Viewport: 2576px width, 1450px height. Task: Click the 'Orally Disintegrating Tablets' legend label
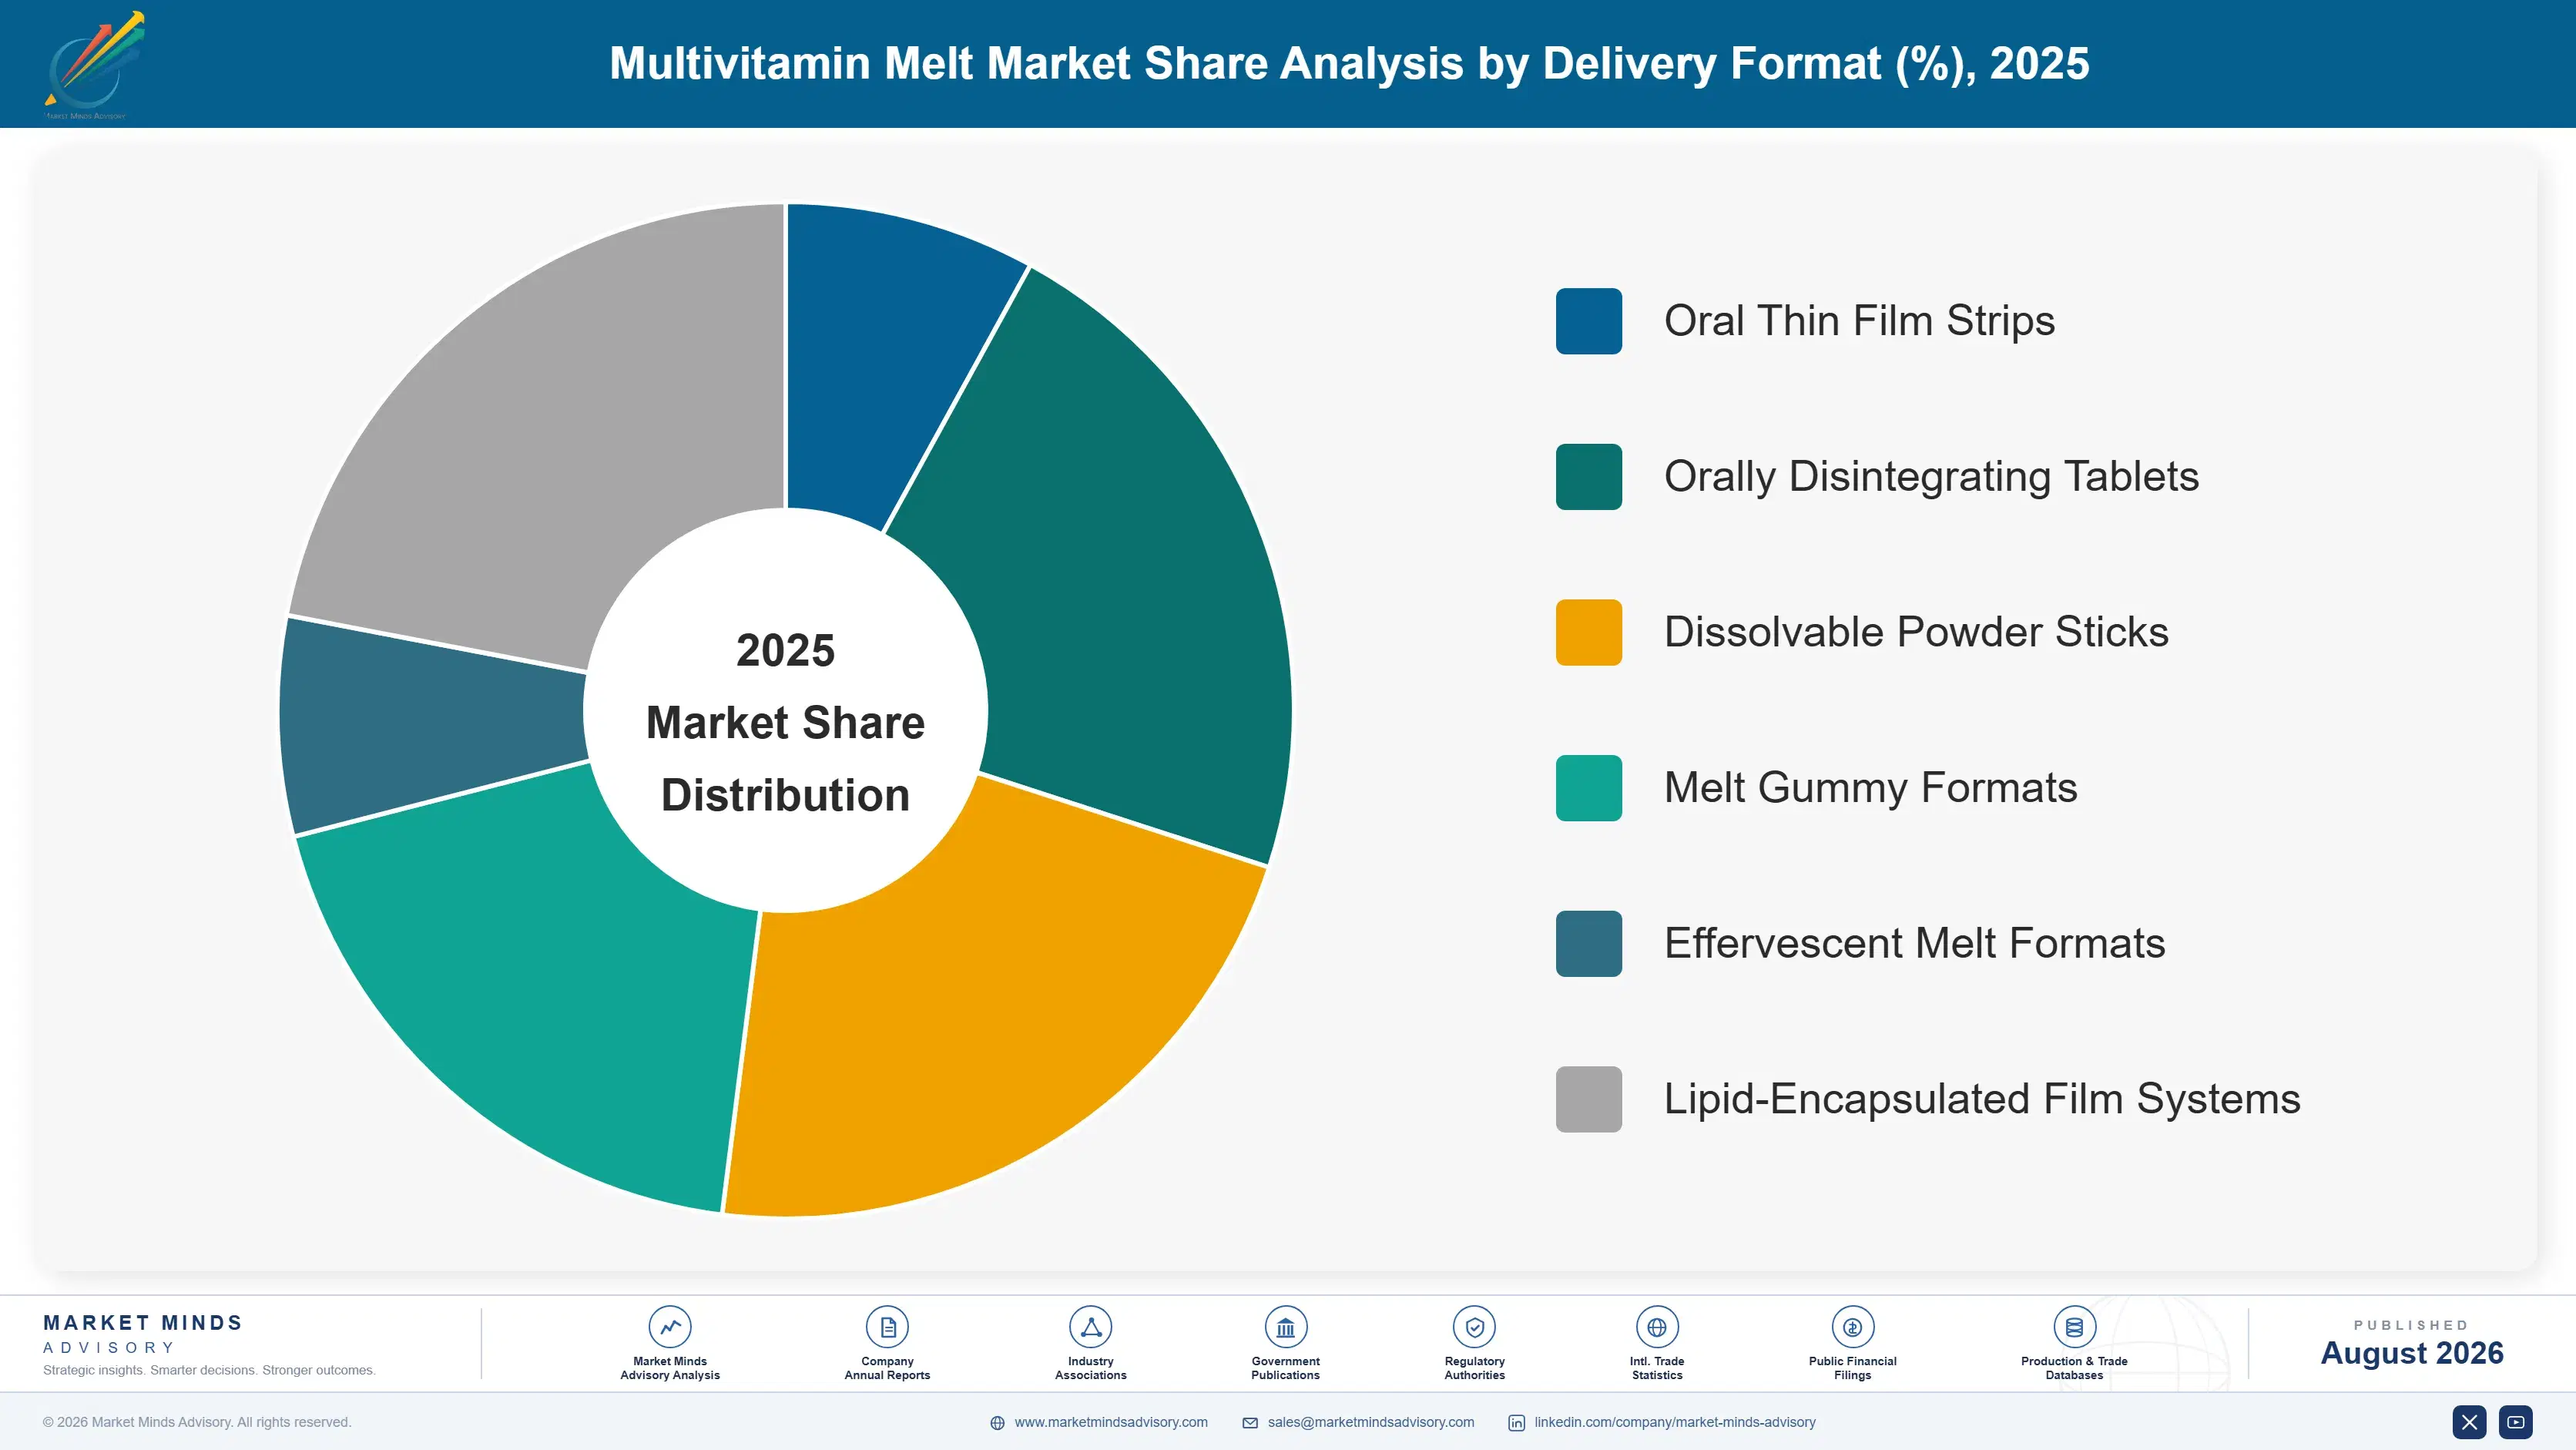tap(1931, 477)
